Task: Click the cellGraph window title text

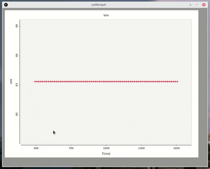Action: [x=98, y=5]
